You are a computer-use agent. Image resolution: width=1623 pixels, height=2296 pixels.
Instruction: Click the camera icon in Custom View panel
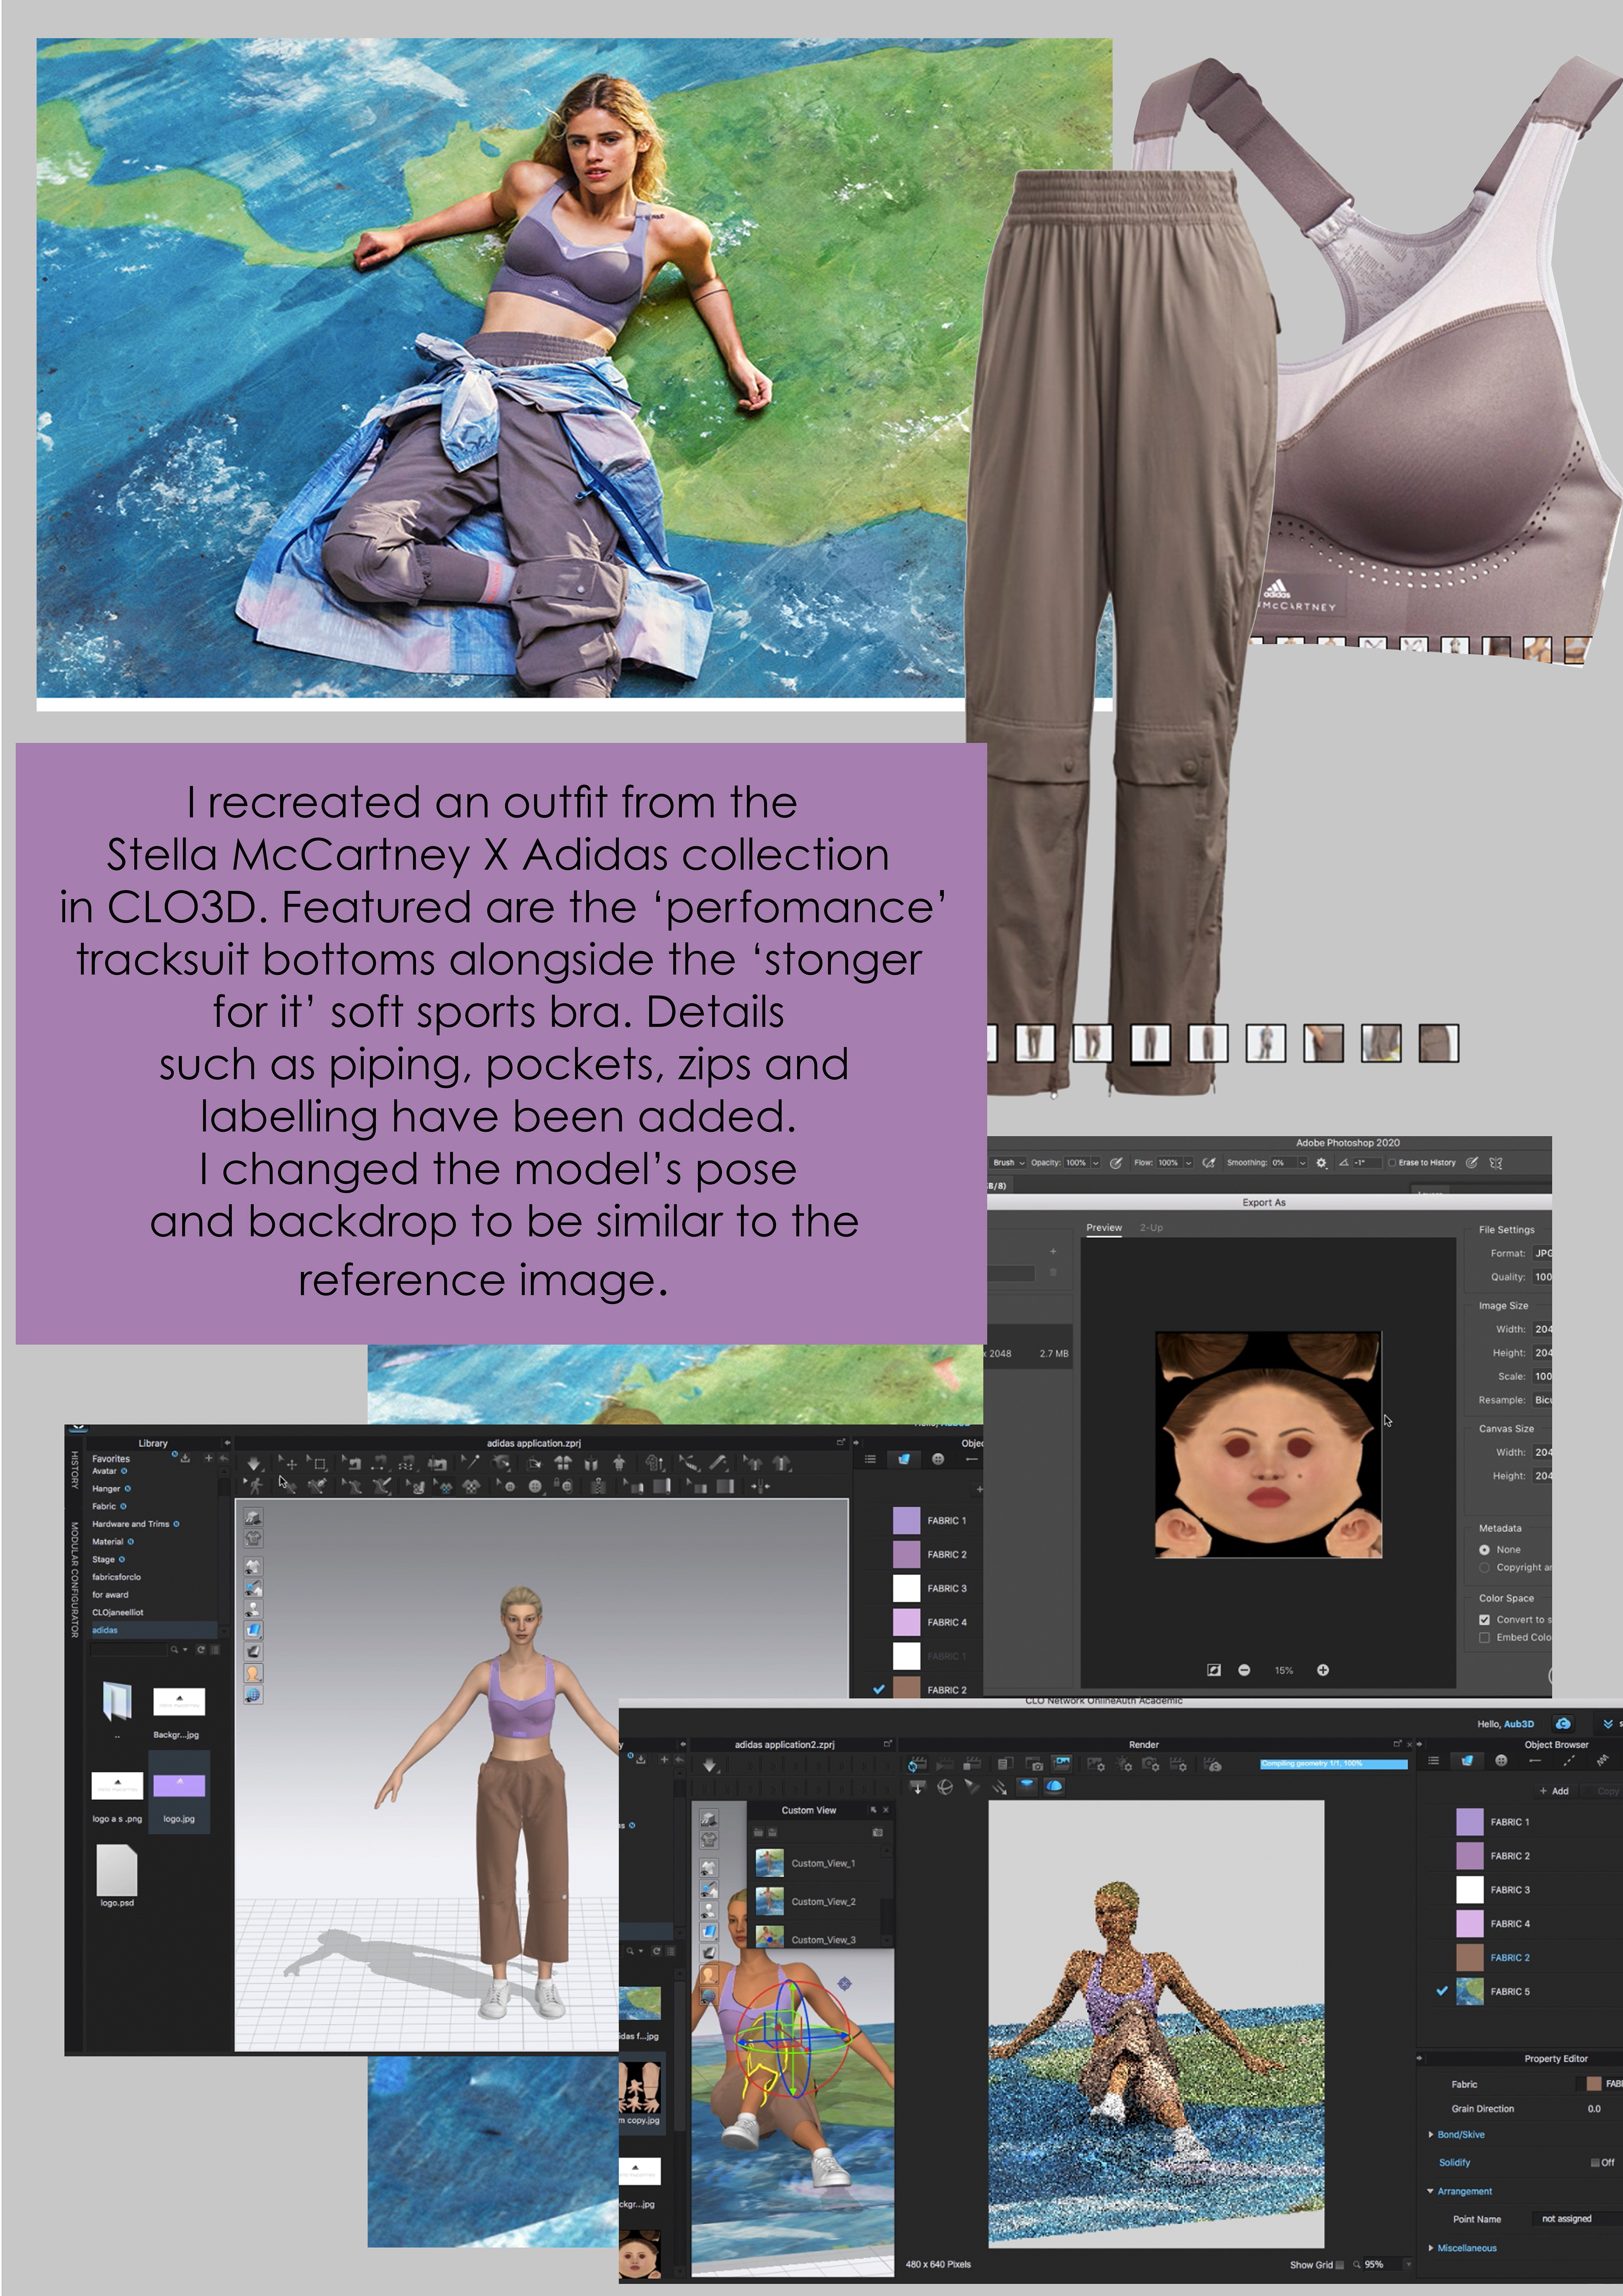[877, 1832]
